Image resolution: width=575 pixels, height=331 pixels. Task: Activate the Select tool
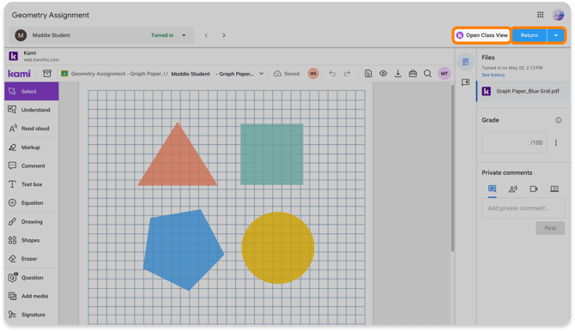[31, 91]
